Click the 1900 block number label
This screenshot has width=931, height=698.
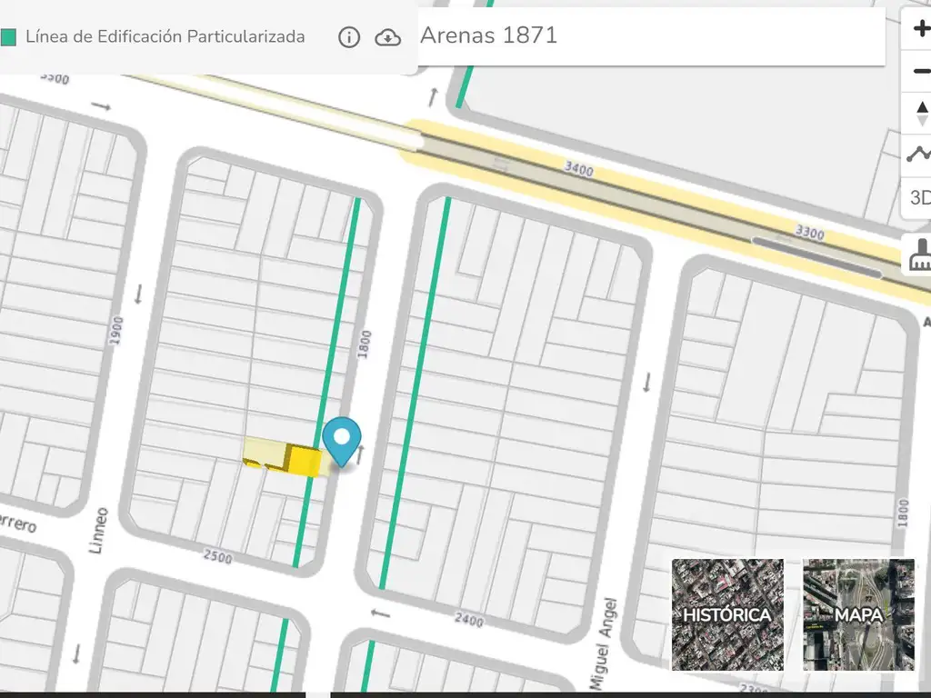(116, 331)
